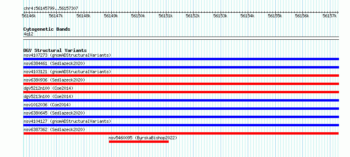Viewport: 350px width, 157px height.
Task: Click the red bar under nsv6387362
Action: coord(181,133)
